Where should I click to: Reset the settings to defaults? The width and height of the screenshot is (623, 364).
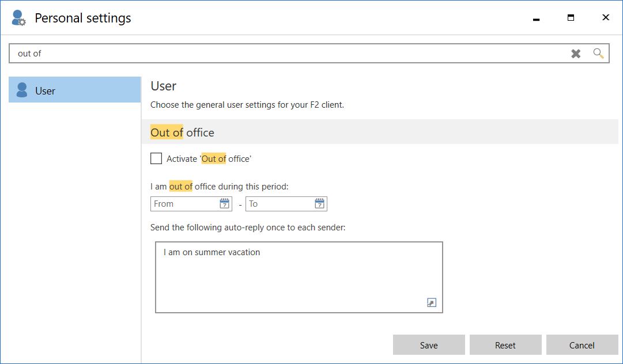505,345
